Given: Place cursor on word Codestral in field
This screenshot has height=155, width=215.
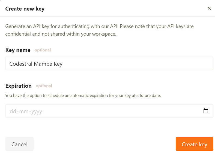Looking at the screenshot, I should (21, 64).
